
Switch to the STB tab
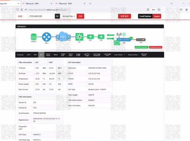pyautogui.click(x=35, y=55)
